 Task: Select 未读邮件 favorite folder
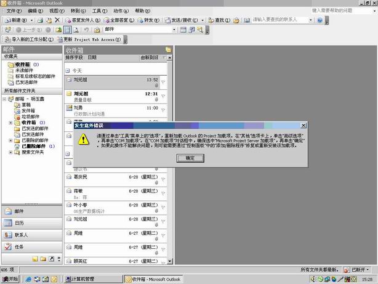tap(24, 70)
